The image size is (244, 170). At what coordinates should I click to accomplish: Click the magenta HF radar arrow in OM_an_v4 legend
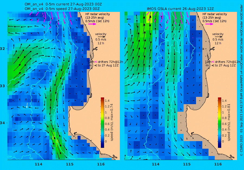[x=92, y=24]
